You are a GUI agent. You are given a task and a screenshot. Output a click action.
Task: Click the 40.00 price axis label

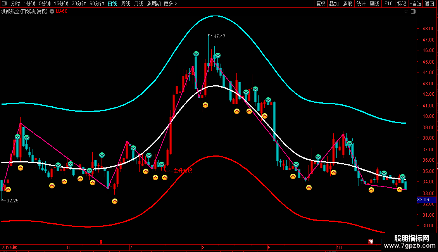[x=428, y=116]
